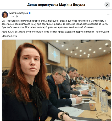112x121 pixels.
Task: Click the paragraph starting with Адже тільки він
Action: point(55,32)
